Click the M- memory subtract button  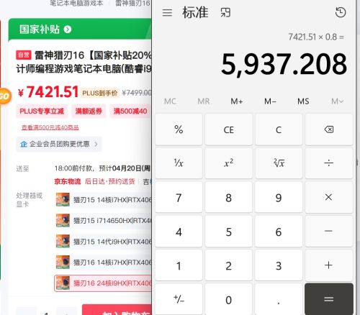(x=270, y=101)
